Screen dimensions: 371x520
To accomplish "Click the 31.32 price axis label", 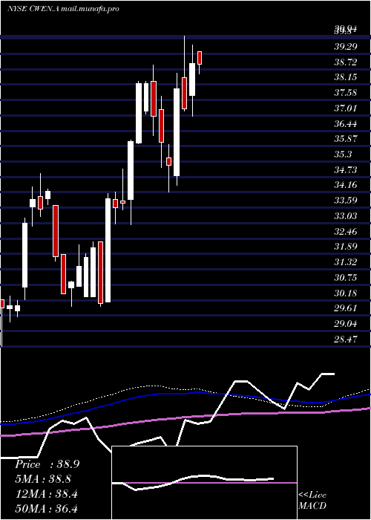I will click(x=346, y=262).
